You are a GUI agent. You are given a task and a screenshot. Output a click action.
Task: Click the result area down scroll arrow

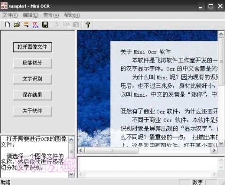(221, 167)
